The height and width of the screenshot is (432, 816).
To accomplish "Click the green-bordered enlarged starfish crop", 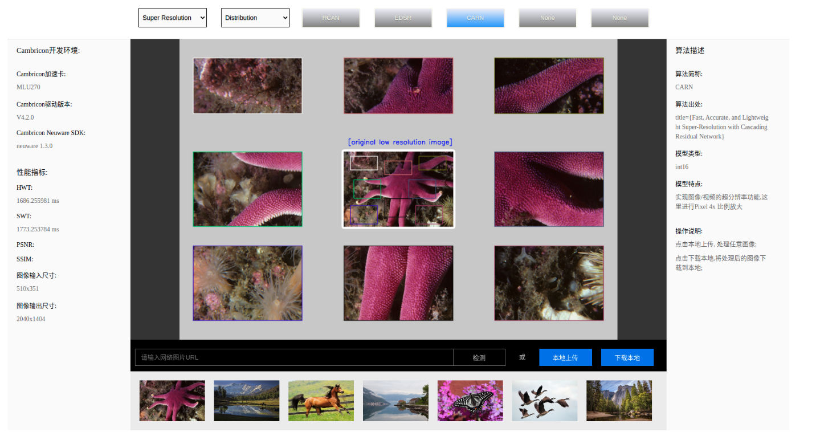I will pos(247,189).
